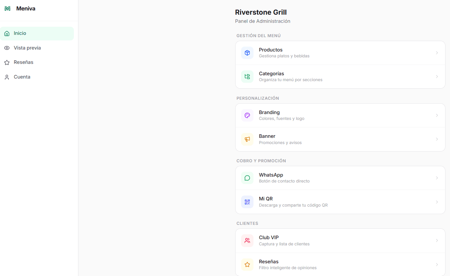Click the Meniva brand name
Screen dimensions: 450x276
point(26,8)
